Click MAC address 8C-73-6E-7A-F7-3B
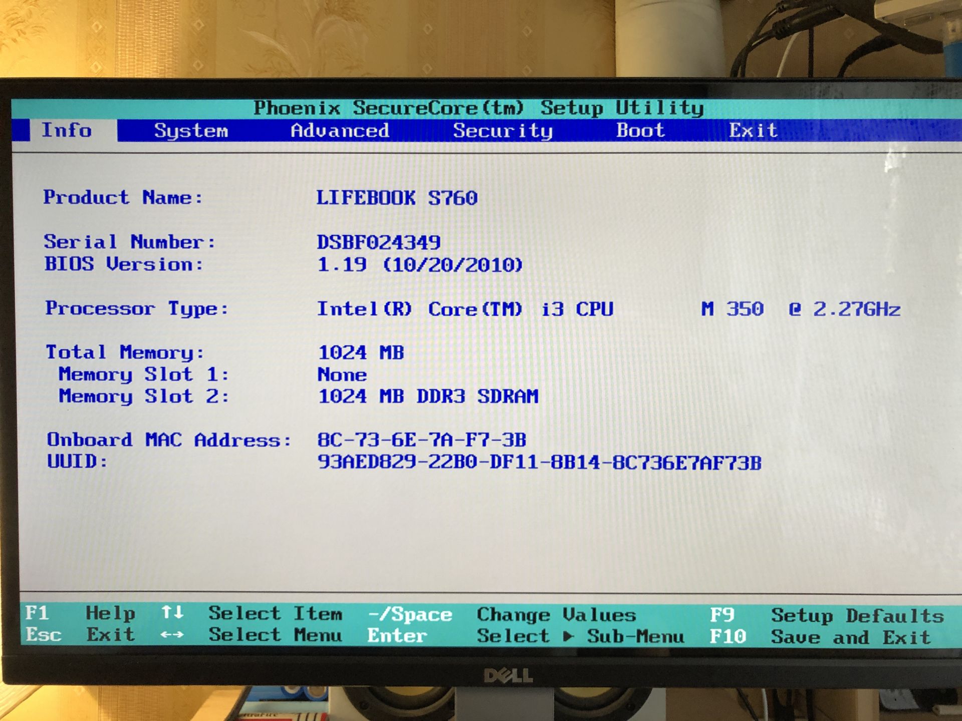This screenshot has width=962, height=721. (x=422, y=440)
